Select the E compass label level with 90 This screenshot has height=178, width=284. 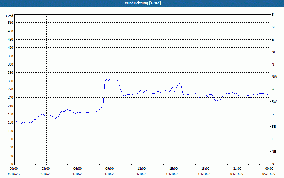tap(273, 139)
